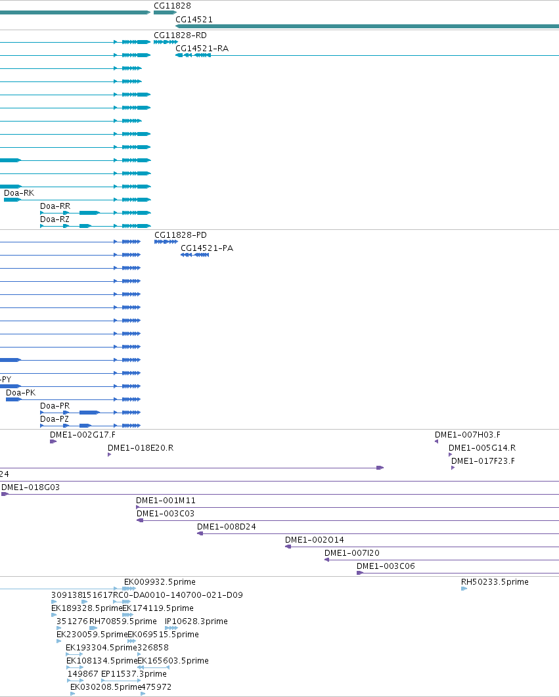
Task: Select the CG14521 gene label
Action: tap(194, 20)
